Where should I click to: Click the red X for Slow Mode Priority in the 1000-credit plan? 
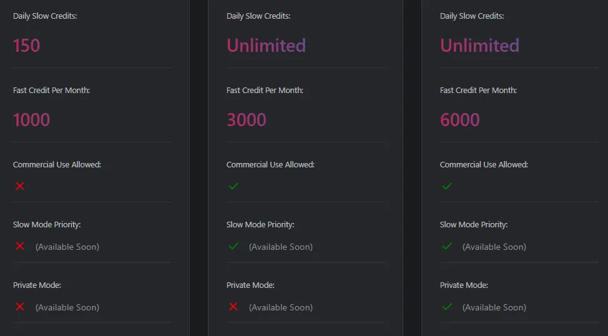(x=20, y=246)
